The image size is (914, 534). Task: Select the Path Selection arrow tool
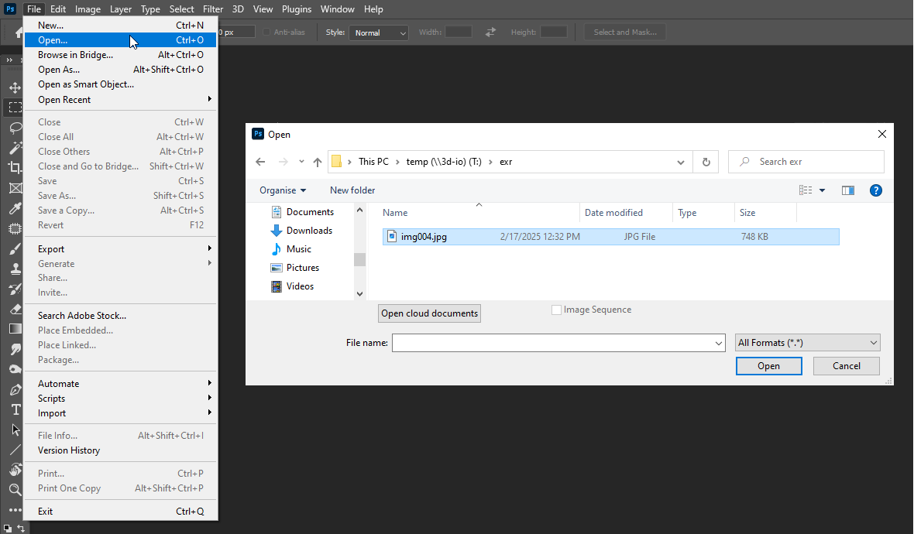15,430
